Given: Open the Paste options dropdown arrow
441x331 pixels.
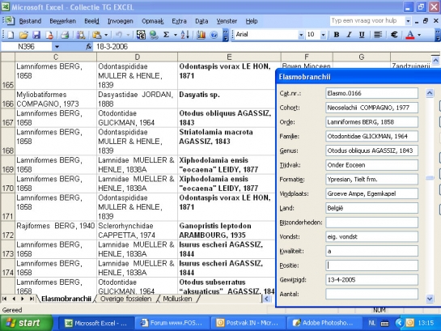Looking at the screenshot, I should coord(106,35).
